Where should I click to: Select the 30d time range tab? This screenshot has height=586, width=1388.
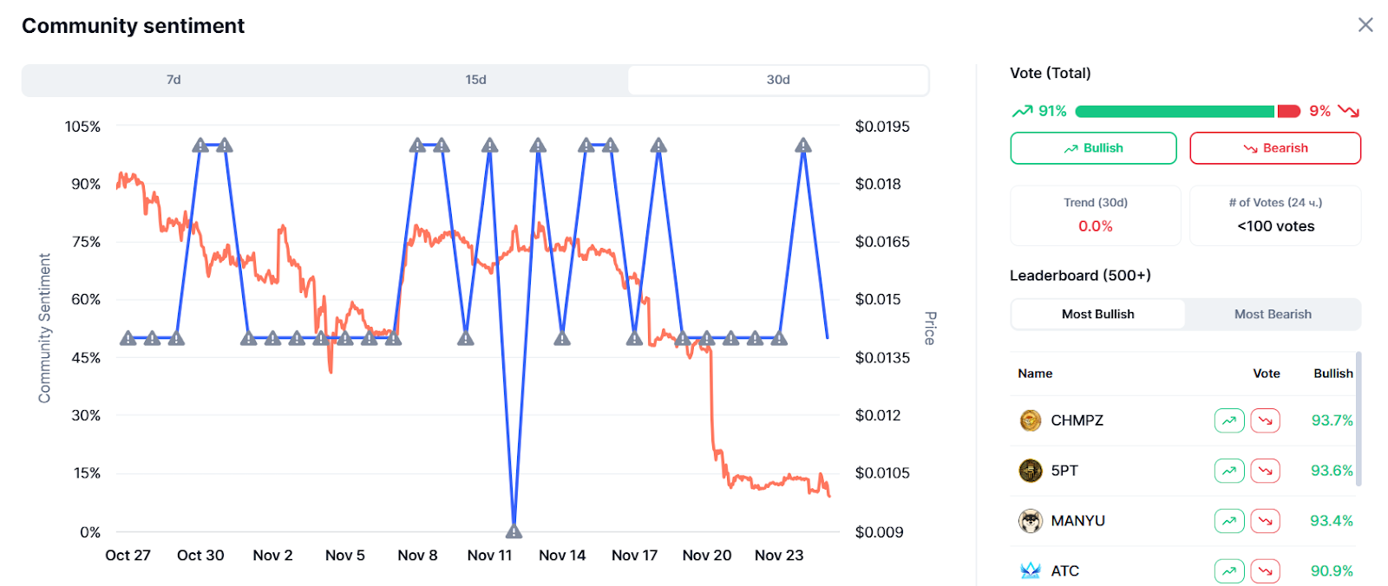pos(778,80)
